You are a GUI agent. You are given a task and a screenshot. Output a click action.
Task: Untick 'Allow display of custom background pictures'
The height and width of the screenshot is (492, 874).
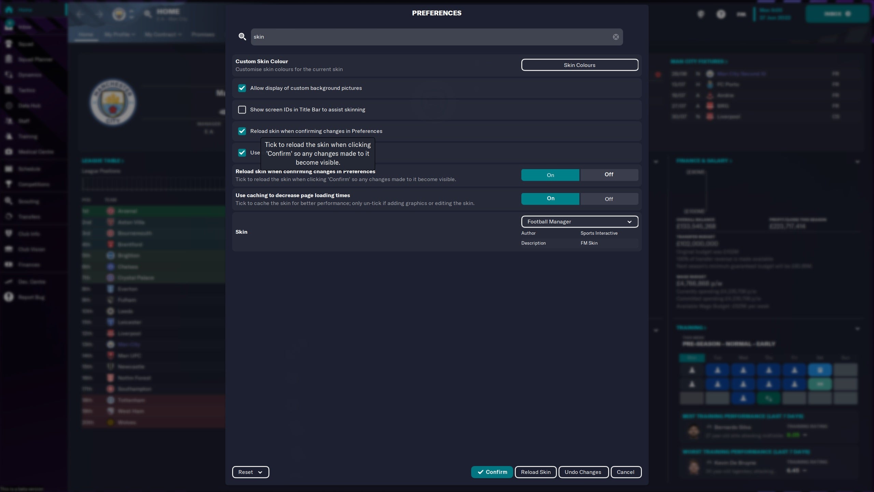click(x=242, y=88)
